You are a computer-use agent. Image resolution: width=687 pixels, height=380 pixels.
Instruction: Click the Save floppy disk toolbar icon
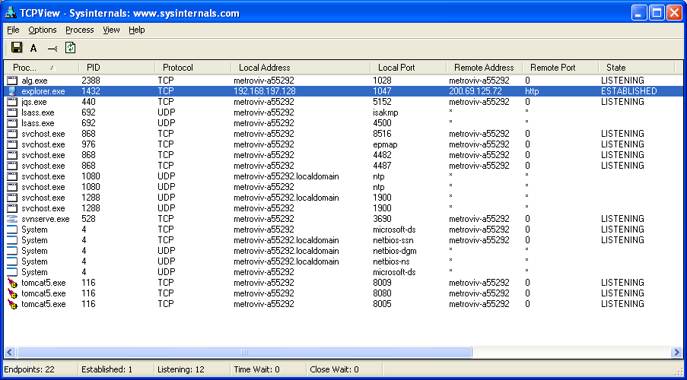tap(17, 48)
